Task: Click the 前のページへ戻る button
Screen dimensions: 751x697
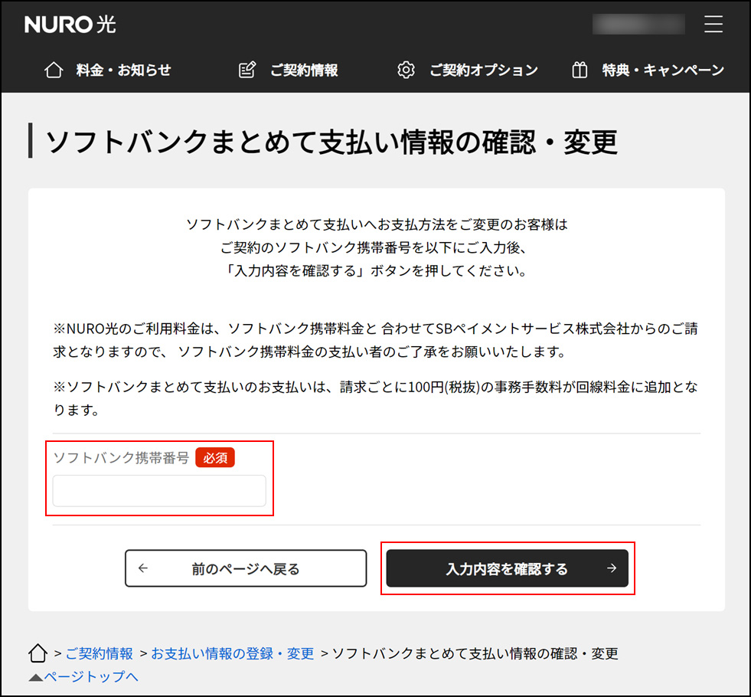Action: [x=246, y=568]
